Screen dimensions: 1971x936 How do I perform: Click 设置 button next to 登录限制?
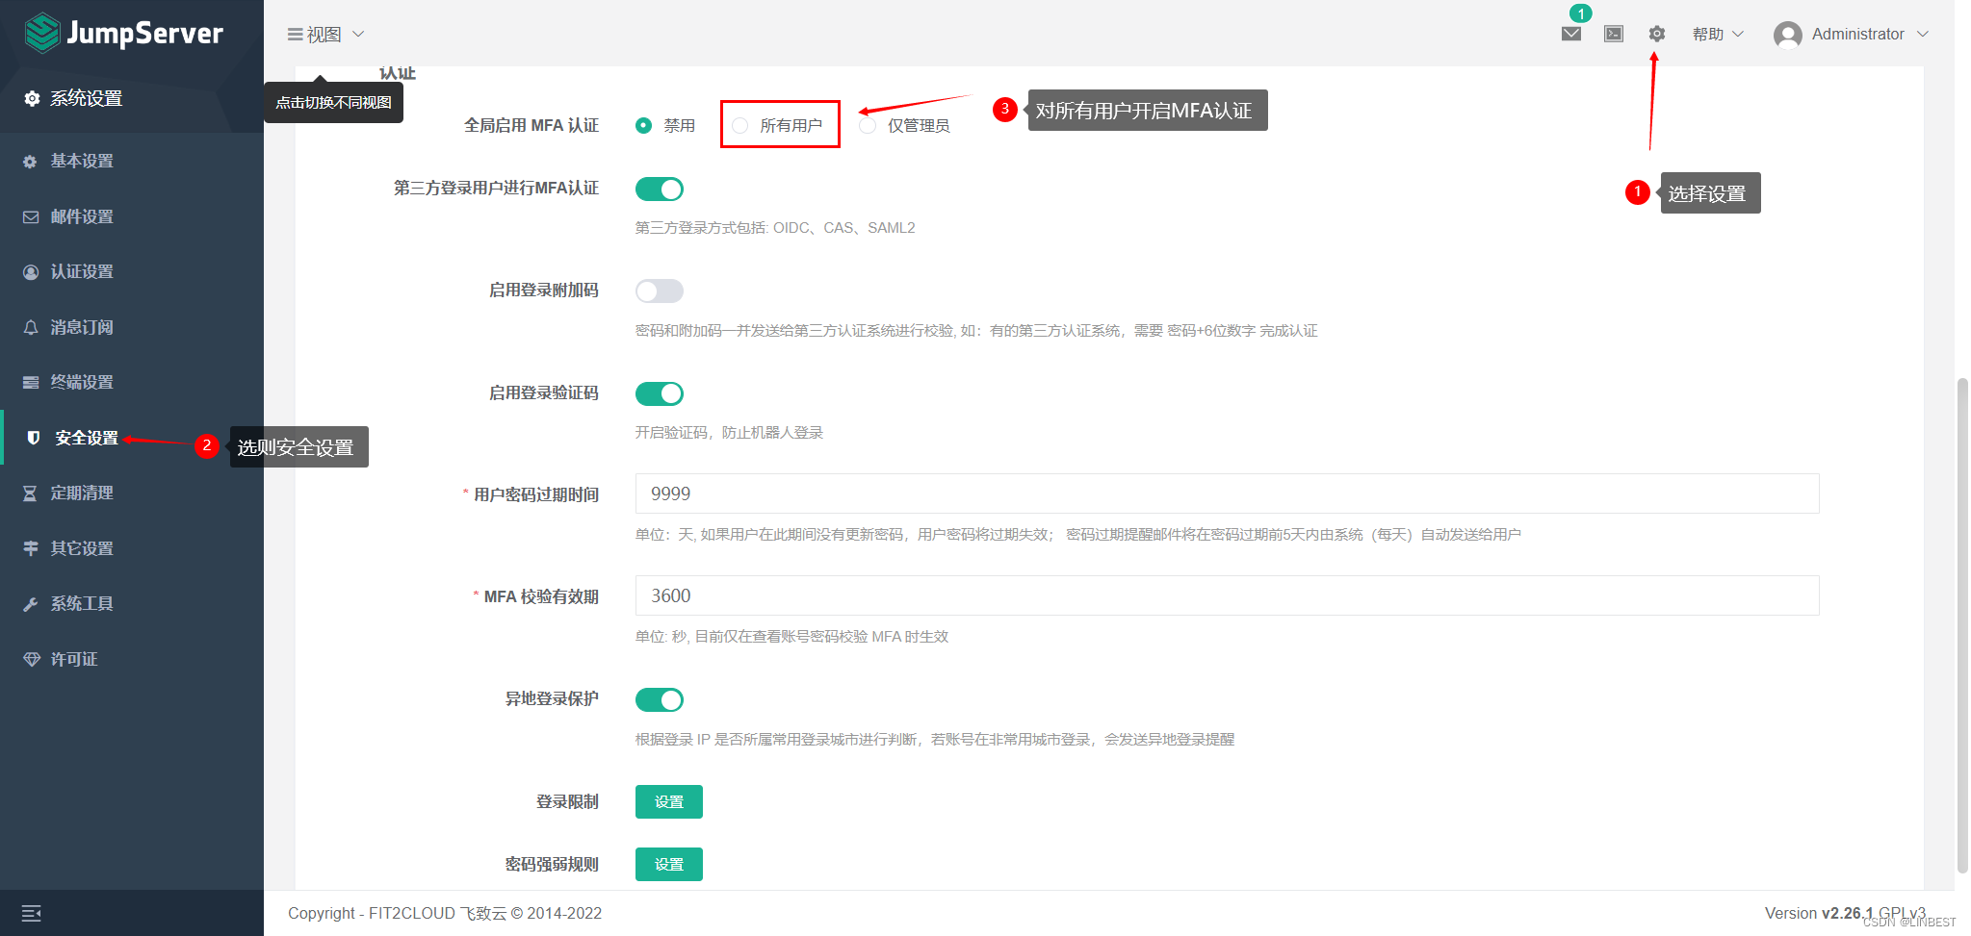(668, 800)
